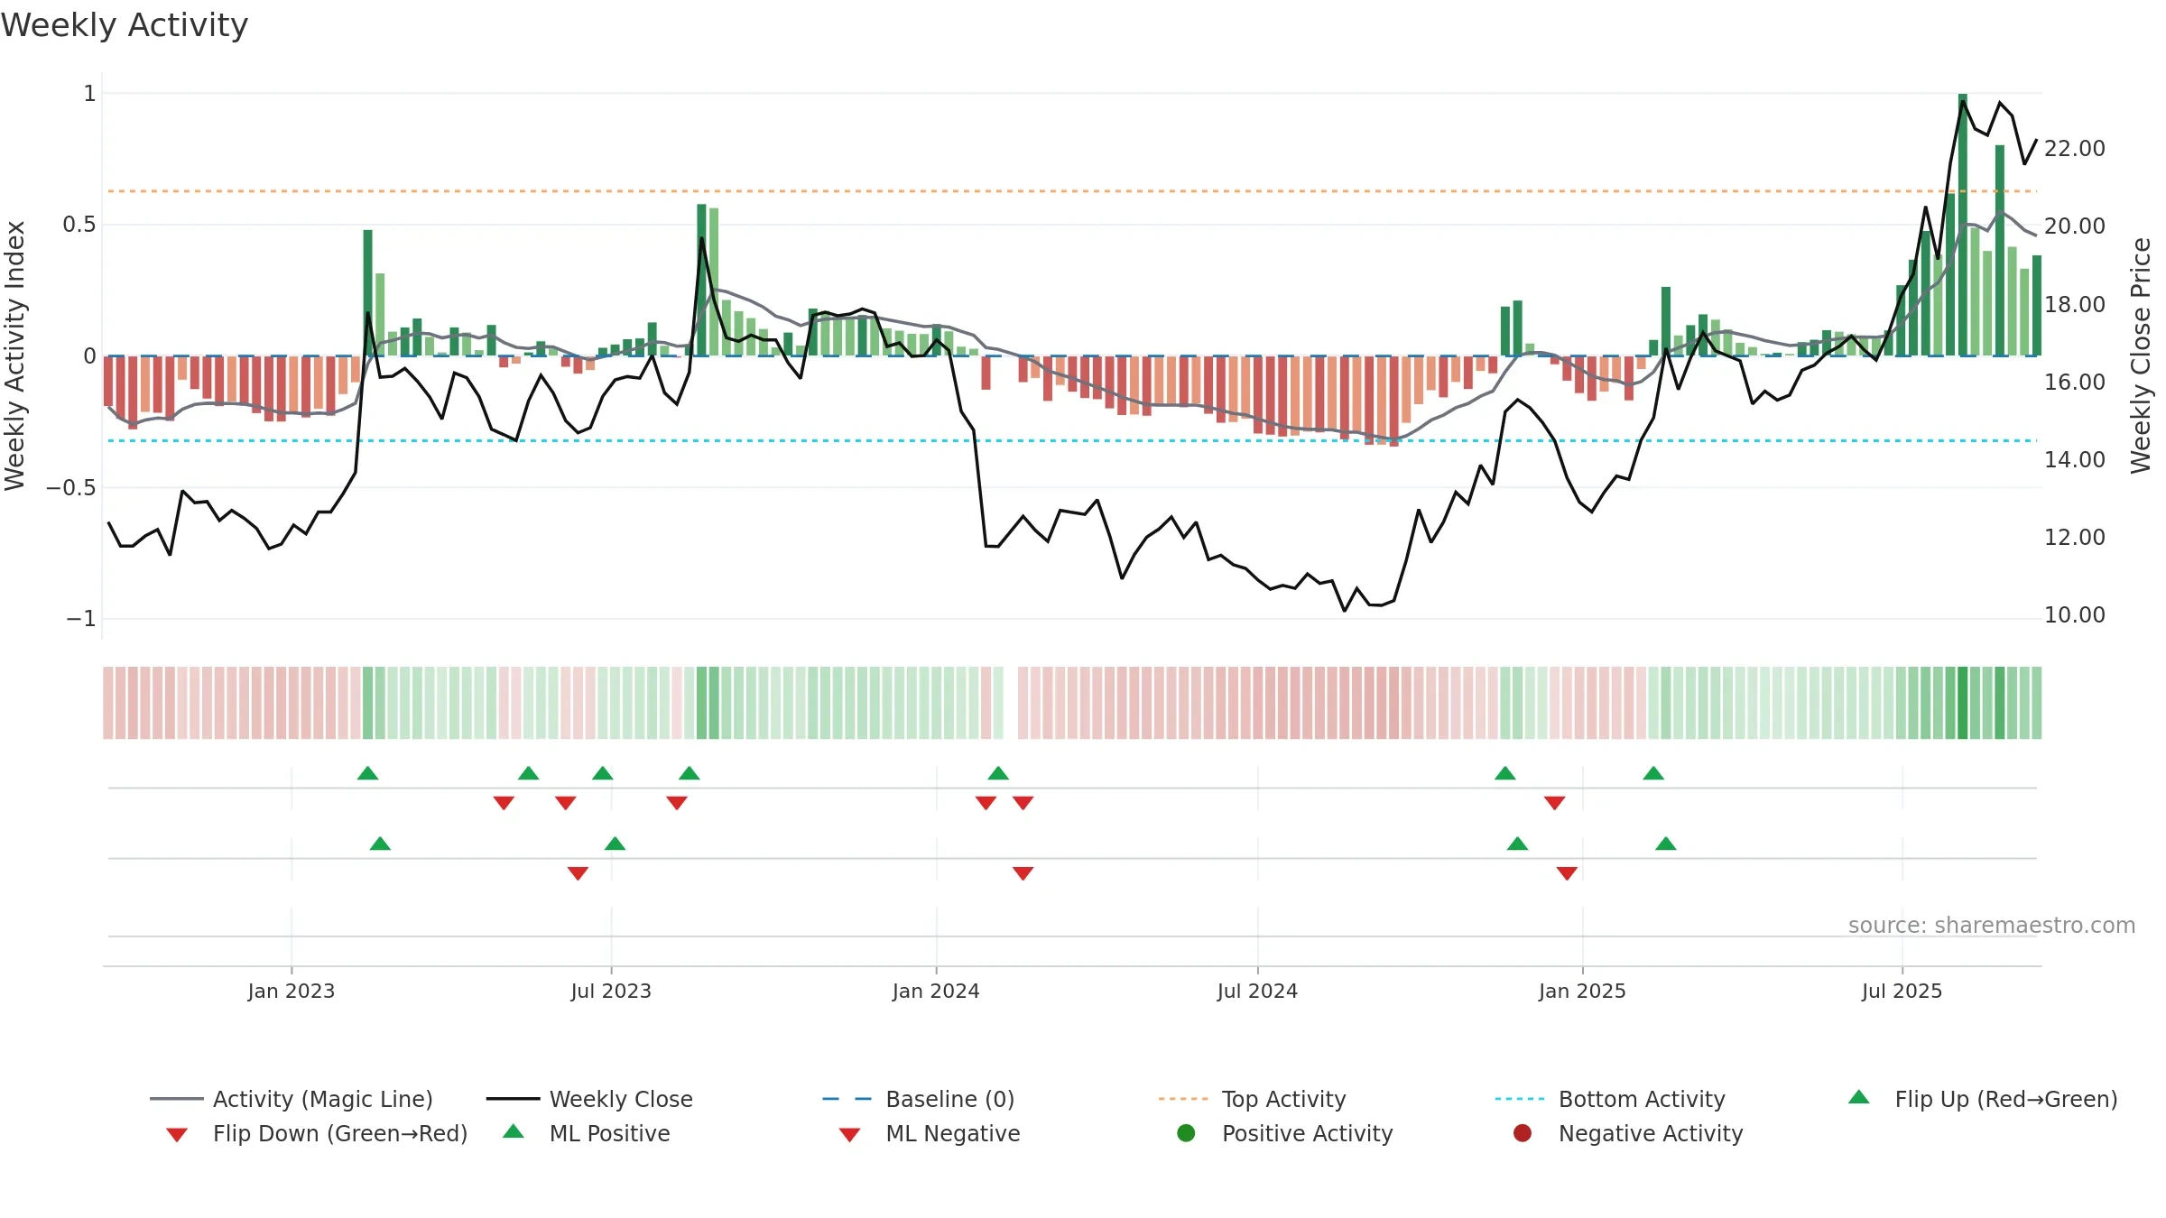Click the source: sharemaestro.com text

click(1992, 926)
